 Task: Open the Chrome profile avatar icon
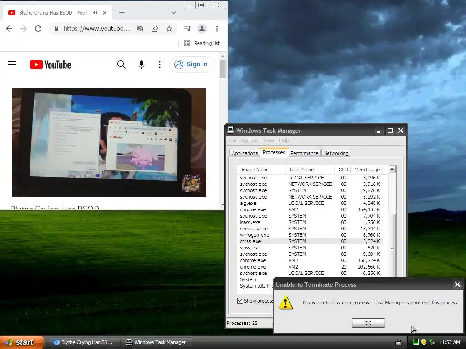tap(202, 29)
